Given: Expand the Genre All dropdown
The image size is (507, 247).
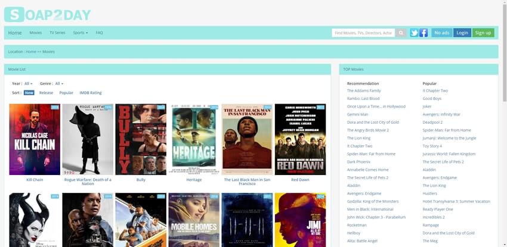Looking at the screenshot, I should tap(59, 84).
